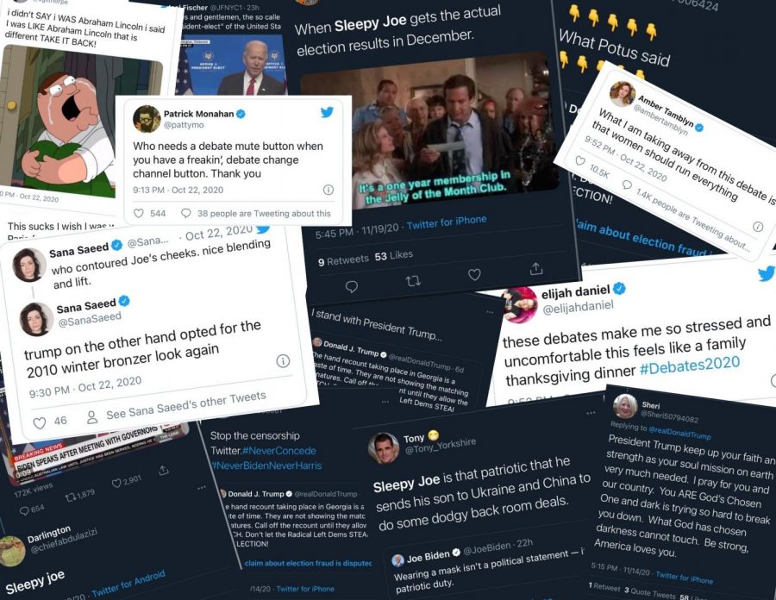Screen dimensions: 776x600
Task: Click Tony's profile picture avatar
Action: tap(384, 448)
